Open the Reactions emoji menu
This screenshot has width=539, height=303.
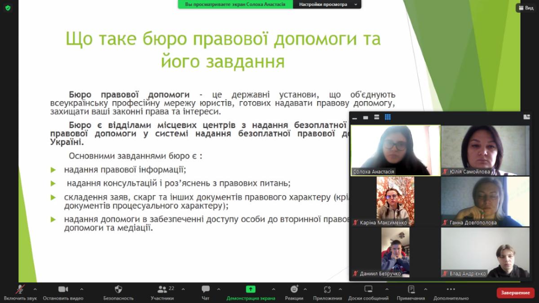[294, 290]
